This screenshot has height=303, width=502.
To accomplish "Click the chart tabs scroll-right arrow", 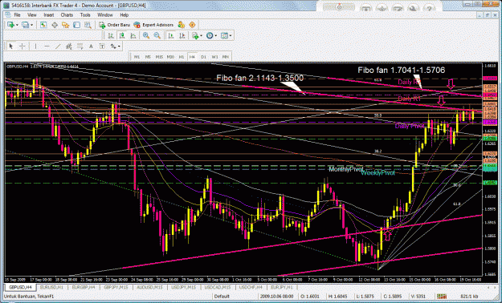I will tap(495, 287).
